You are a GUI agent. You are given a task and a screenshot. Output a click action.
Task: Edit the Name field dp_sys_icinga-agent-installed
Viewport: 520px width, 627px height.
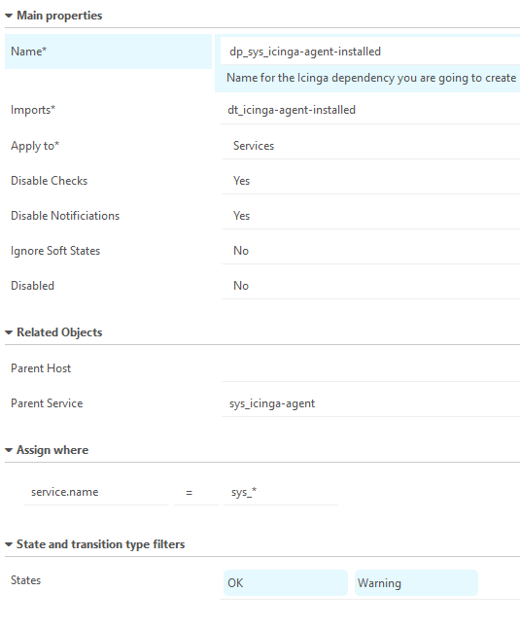[x=370, y=52]
